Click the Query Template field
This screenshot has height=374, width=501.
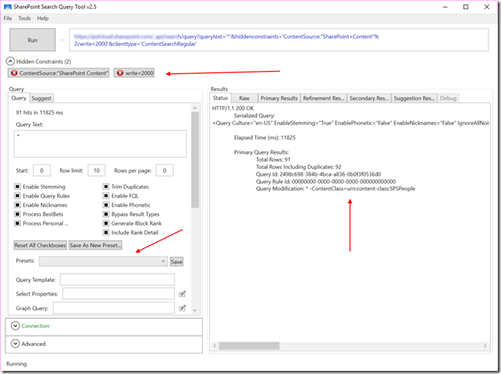tap(117, 279)
